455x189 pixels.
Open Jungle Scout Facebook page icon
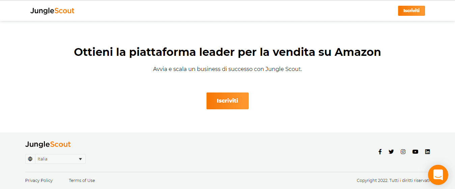pos(380,152)
